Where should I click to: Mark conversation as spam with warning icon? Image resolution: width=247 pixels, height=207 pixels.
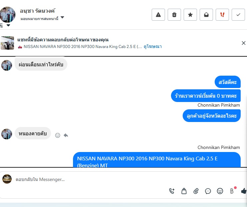pos(158,15)
